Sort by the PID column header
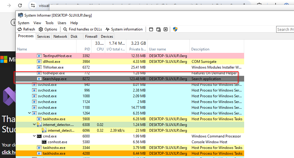294x158 pixels. 84,46
